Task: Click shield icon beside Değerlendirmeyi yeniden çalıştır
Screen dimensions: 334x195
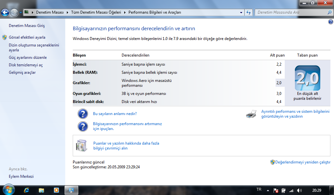Action: pyautogui.click(x=272, y=162)
